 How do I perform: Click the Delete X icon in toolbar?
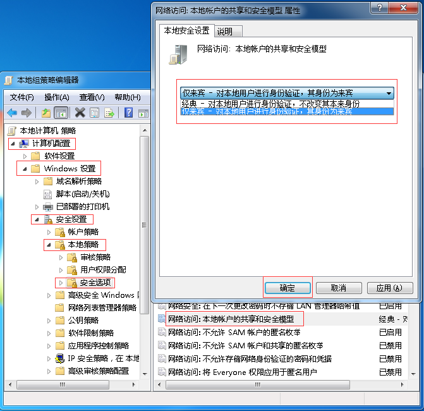tap(80, 113)
